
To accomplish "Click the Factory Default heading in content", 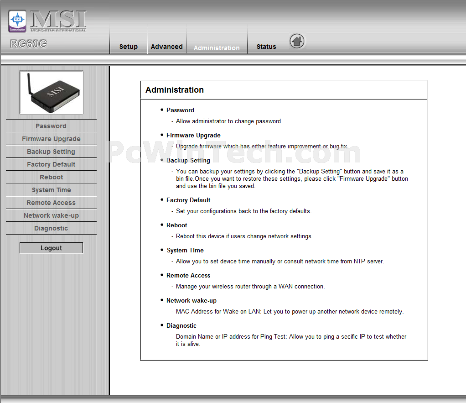I will click(188, 200).
